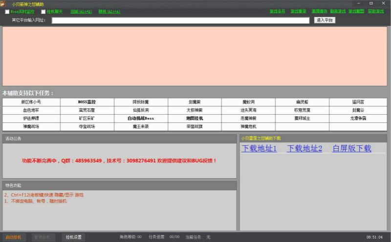This screenshot has height=242, width=391.
Task: Enable the Boss实时监控 checkbox
Action: tap(7, 12)
